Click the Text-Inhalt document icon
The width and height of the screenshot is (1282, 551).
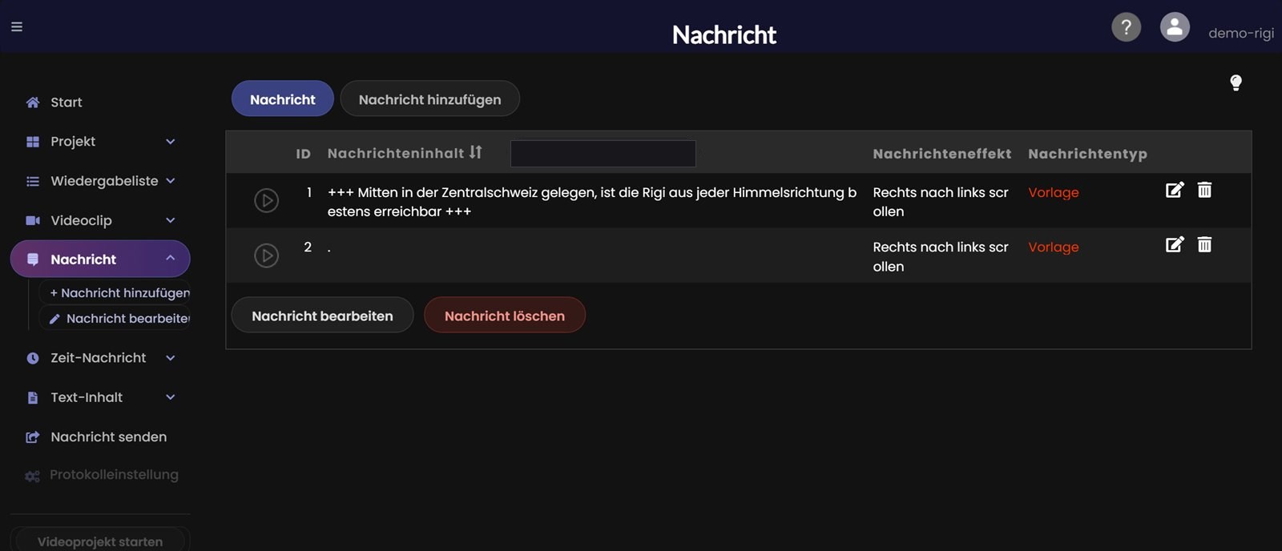pos(33,397)
